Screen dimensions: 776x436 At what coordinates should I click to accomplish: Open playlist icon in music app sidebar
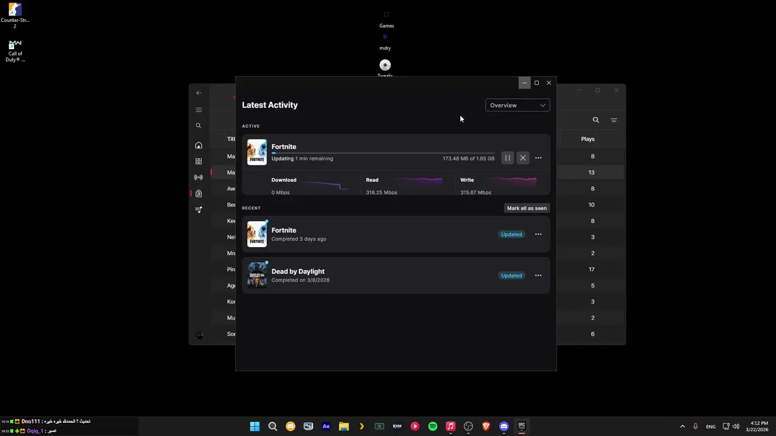click(198, 210)
